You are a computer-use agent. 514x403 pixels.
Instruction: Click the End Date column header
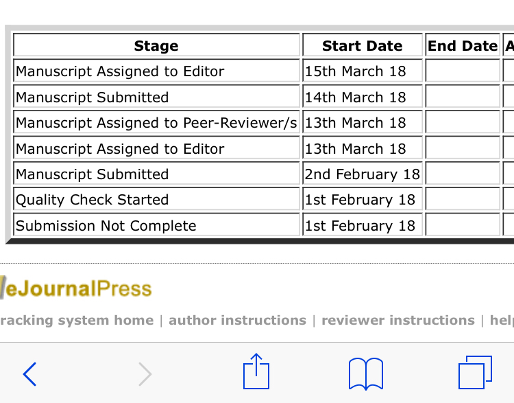tap(463, 46)
